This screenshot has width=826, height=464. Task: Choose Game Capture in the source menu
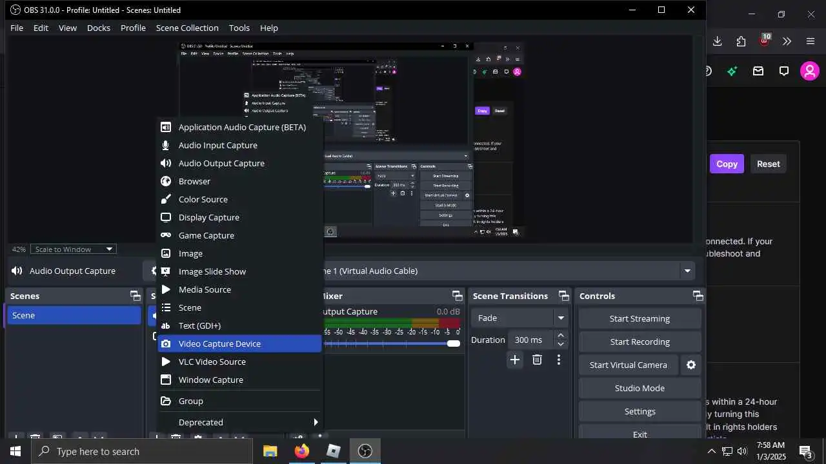[239, 235]
